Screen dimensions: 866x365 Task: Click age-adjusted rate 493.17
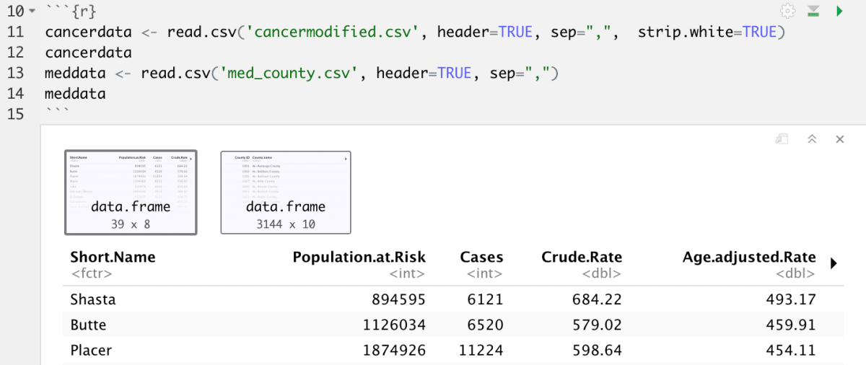pyautogui.click(x=792, y=299)
